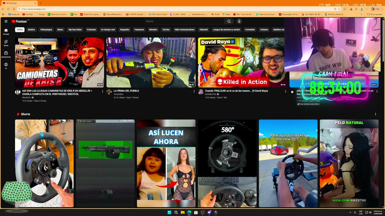Open Otros favoritos bookmarks folder
Screen dimensions: 385x216
[x=374, y=14]
